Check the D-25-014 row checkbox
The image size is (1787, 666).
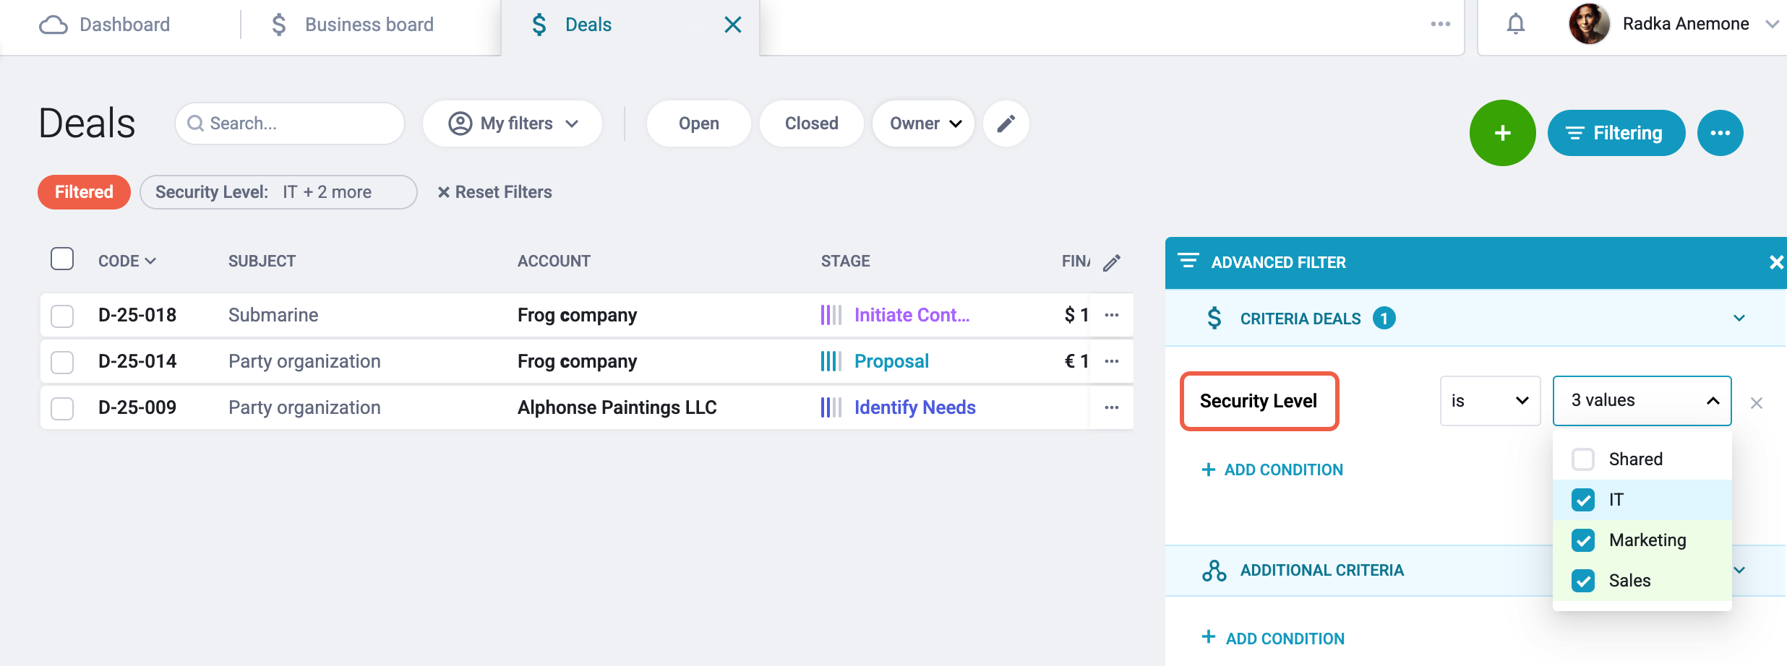pos(62,362)
